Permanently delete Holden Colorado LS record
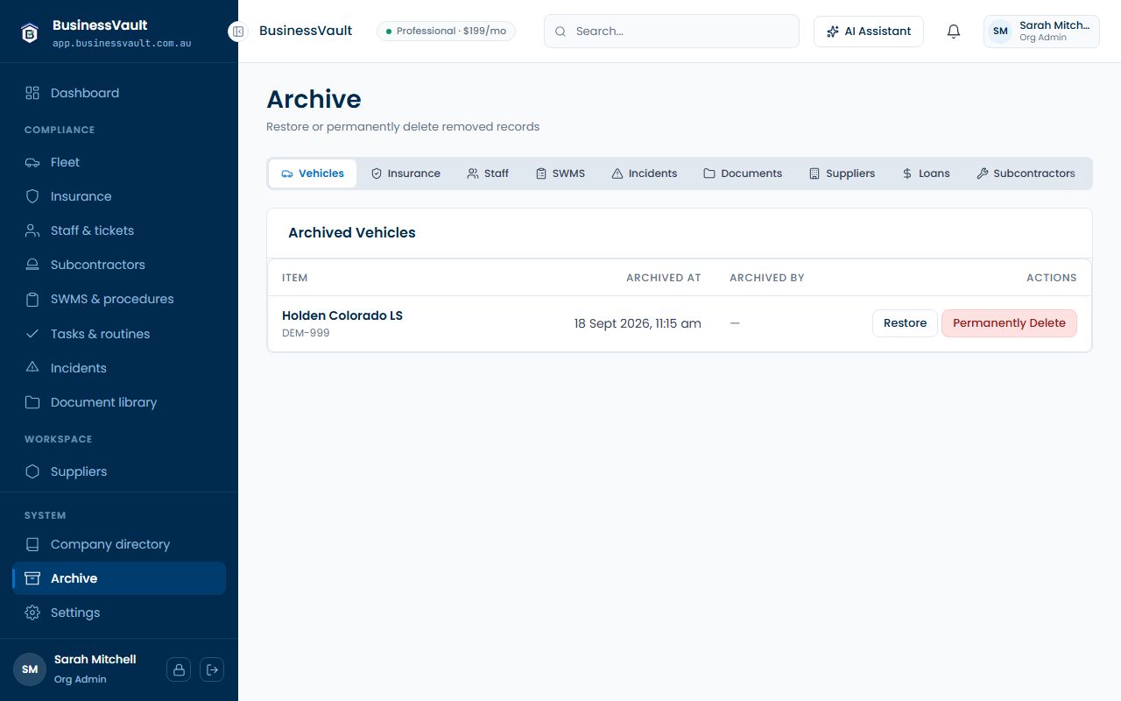1121x701 pixels. tap(1009, 323)
